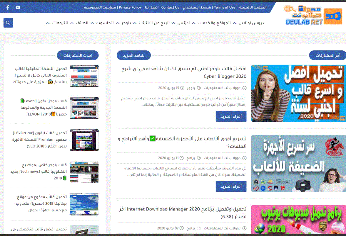The height and width of the screenshot is (236, 346).
Task: Open the انتروهات menu item
Action: pyautogui.click(x=60, y=23)
